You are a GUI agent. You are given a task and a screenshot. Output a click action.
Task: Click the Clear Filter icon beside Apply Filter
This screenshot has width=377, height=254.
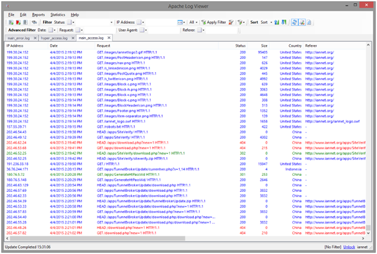(231, 22)
